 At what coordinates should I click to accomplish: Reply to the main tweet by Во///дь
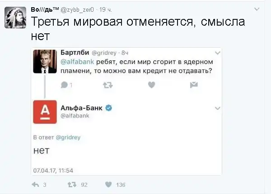(36, 185)
